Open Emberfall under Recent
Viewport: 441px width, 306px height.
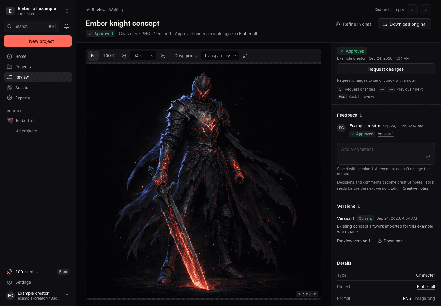pyautogui.click(x=38, y=121)
